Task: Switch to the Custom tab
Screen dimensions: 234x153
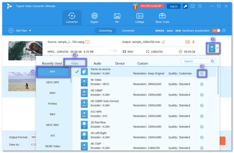Action: [142, 63]
